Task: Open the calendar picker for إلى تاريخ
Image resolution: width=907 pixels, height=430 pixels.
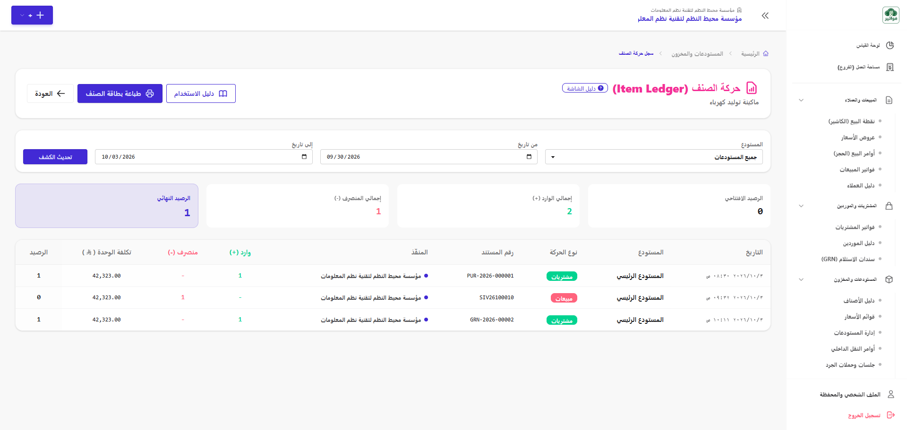Action: point(304,157)
